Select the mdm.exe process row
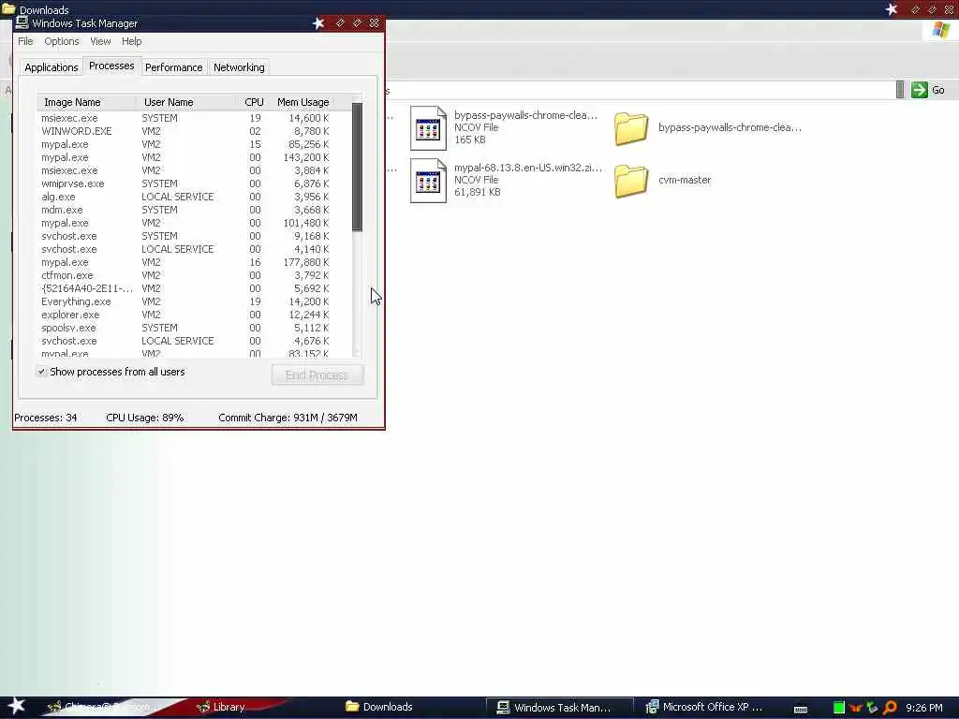959x719 pixels. point(185,210)
